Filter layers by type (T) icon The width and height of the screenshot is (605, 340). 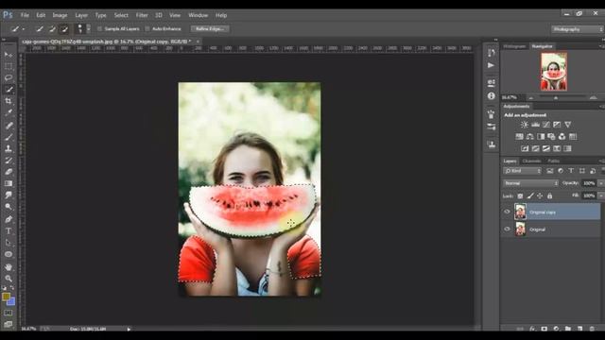571,171
